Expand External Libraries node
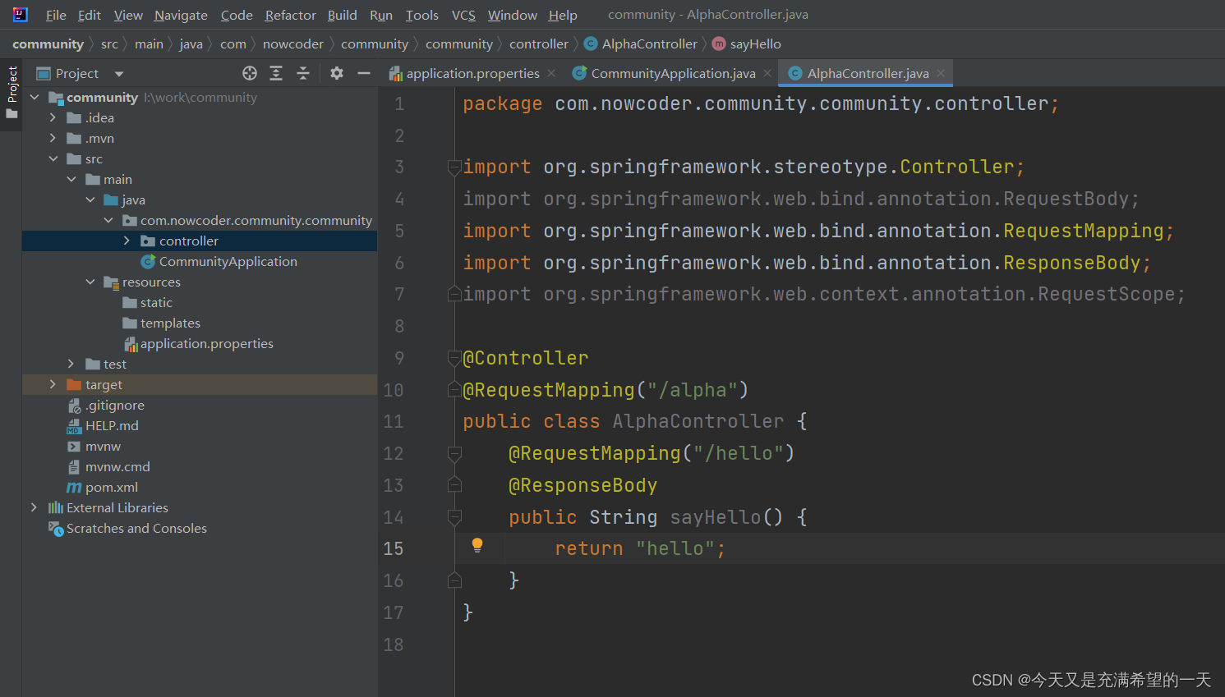 (x=35, y=507)
